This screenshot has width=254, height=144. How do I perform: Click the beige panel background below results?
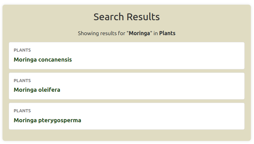tap(127, 135)
